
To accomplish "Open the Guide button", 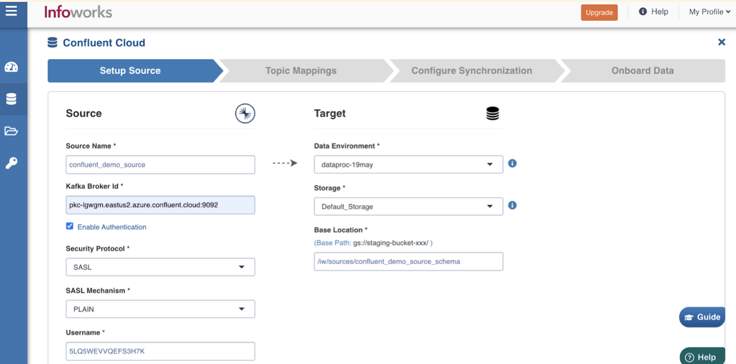I will click(x=702, y=317).
